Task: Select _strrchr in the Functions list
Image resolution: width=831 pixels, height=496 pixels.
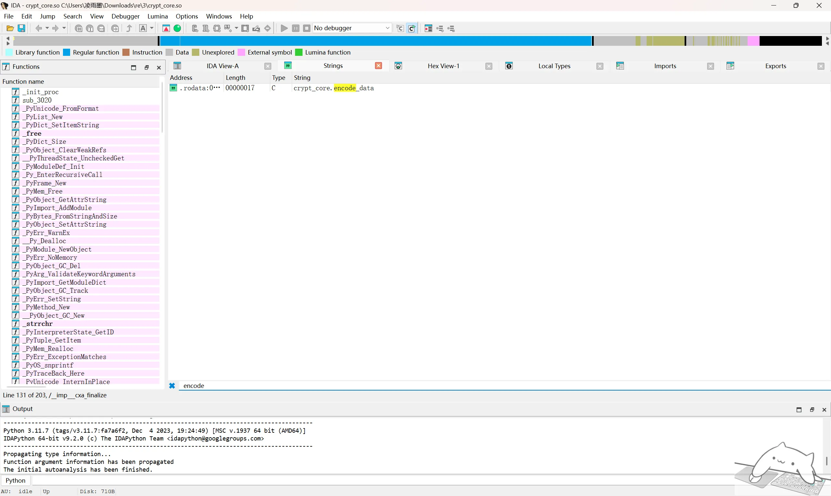Action: [37, 324]
